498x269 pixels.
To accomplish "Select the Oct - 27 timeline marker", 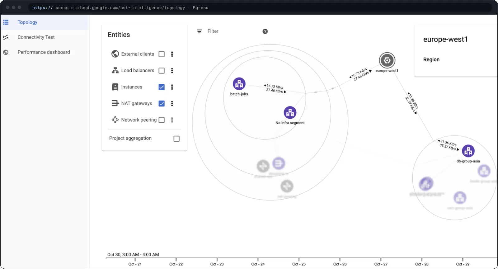I will point(381,264).
